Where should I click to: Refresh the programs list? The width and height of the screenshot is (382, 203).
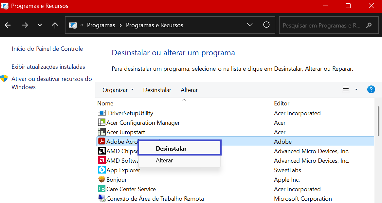(x=266, y=25)
